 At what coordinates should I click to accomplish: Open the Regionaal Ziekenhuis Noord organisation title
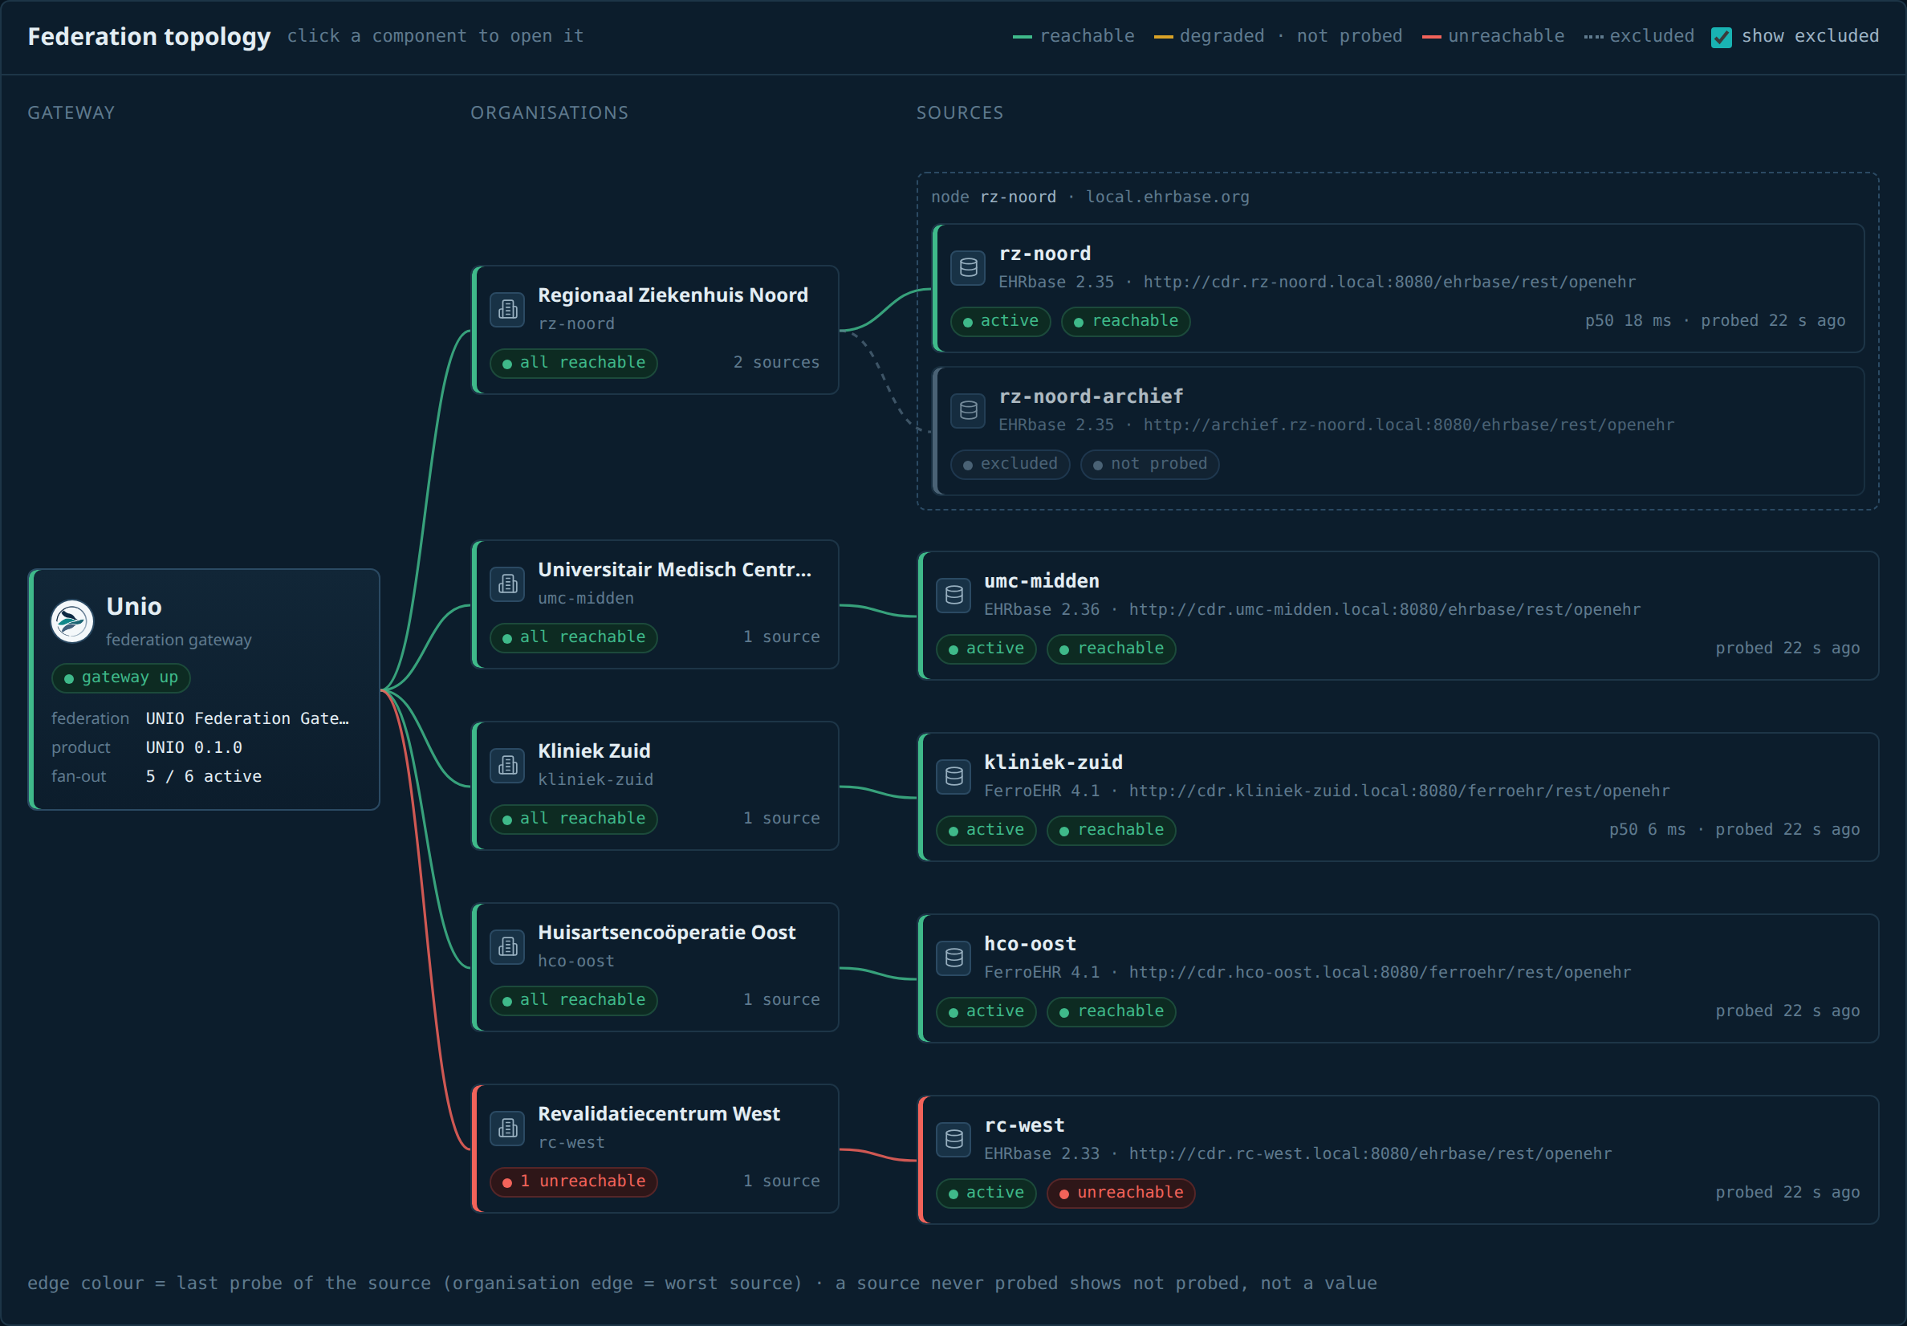click(673, 295)
